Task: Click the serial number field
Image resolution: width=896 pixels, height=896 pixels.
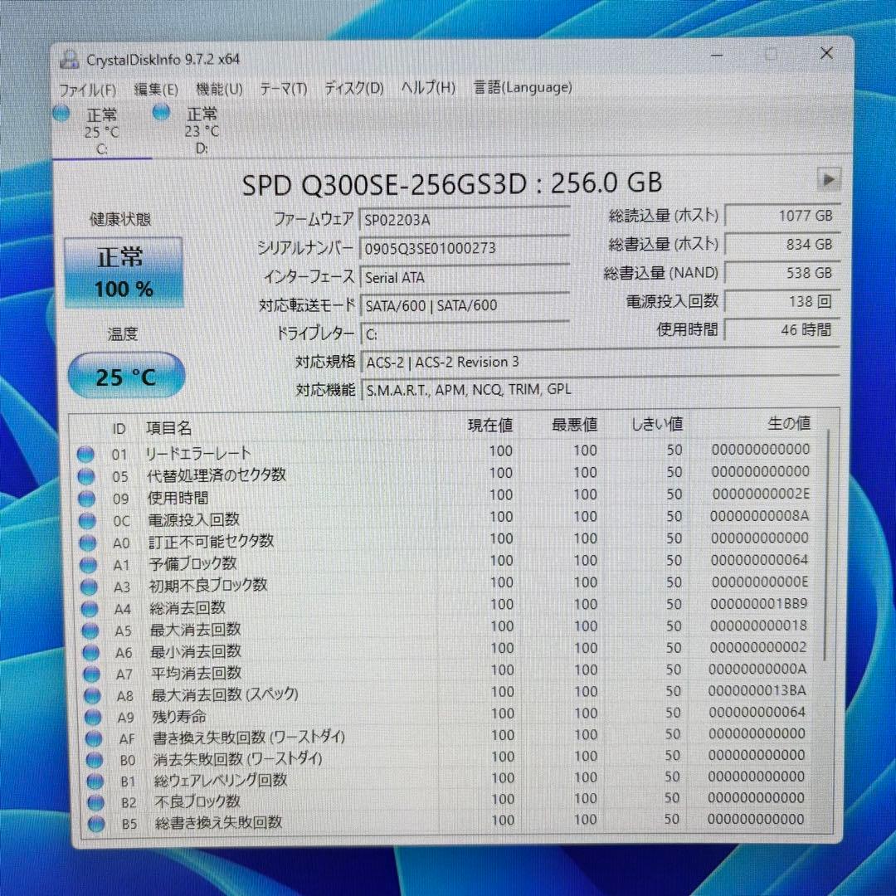Action: point(465,247)
